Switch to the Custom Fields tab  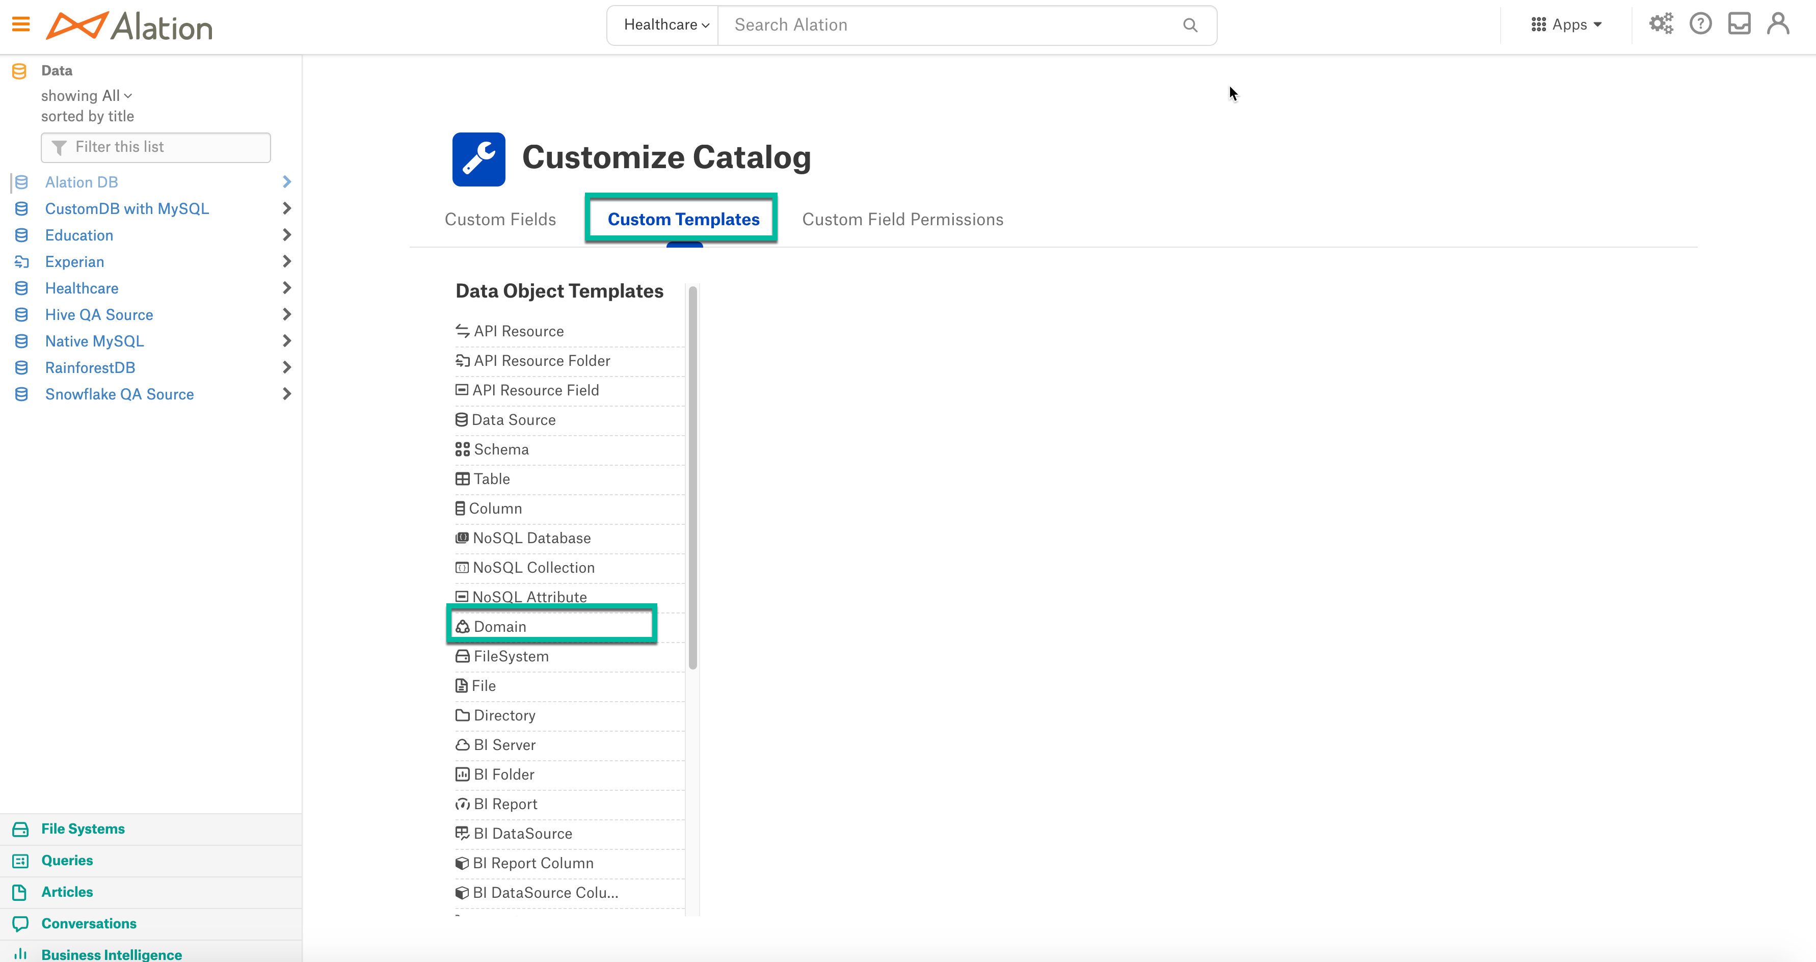pyautogui.click(x=500, y=220)
